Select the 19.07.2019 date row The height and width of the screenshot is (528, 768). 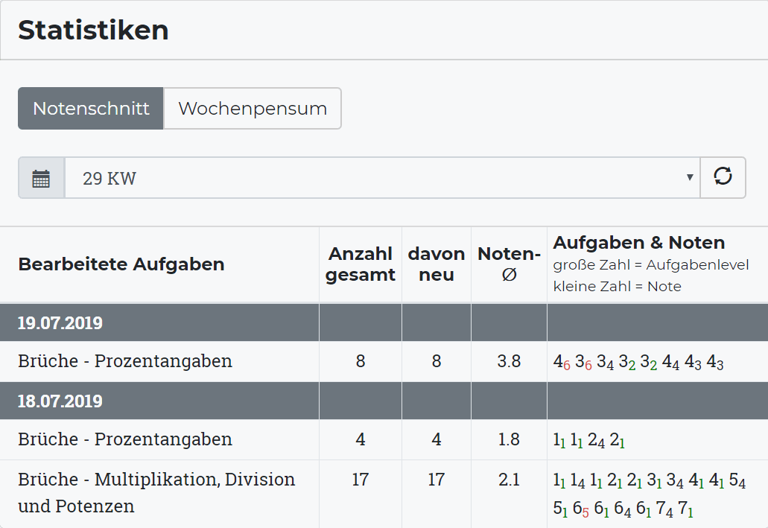[x=60, y=323]
